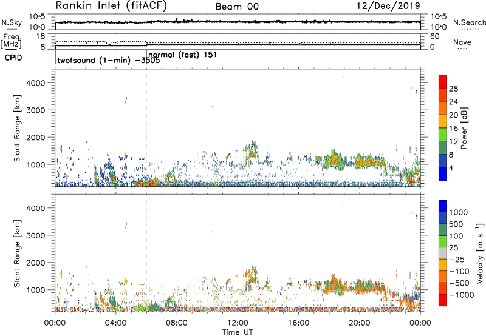
Task: Select the "twofsound (1-min) -3505" mode text
Action: 109,60
